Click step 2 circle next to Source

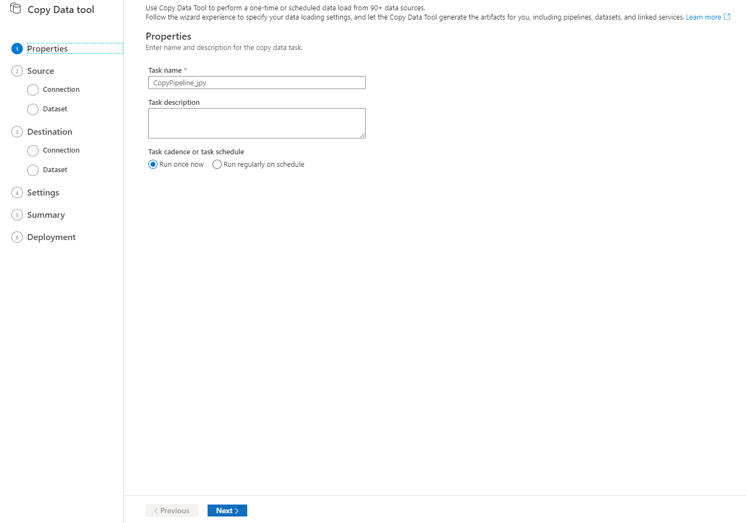17,71
